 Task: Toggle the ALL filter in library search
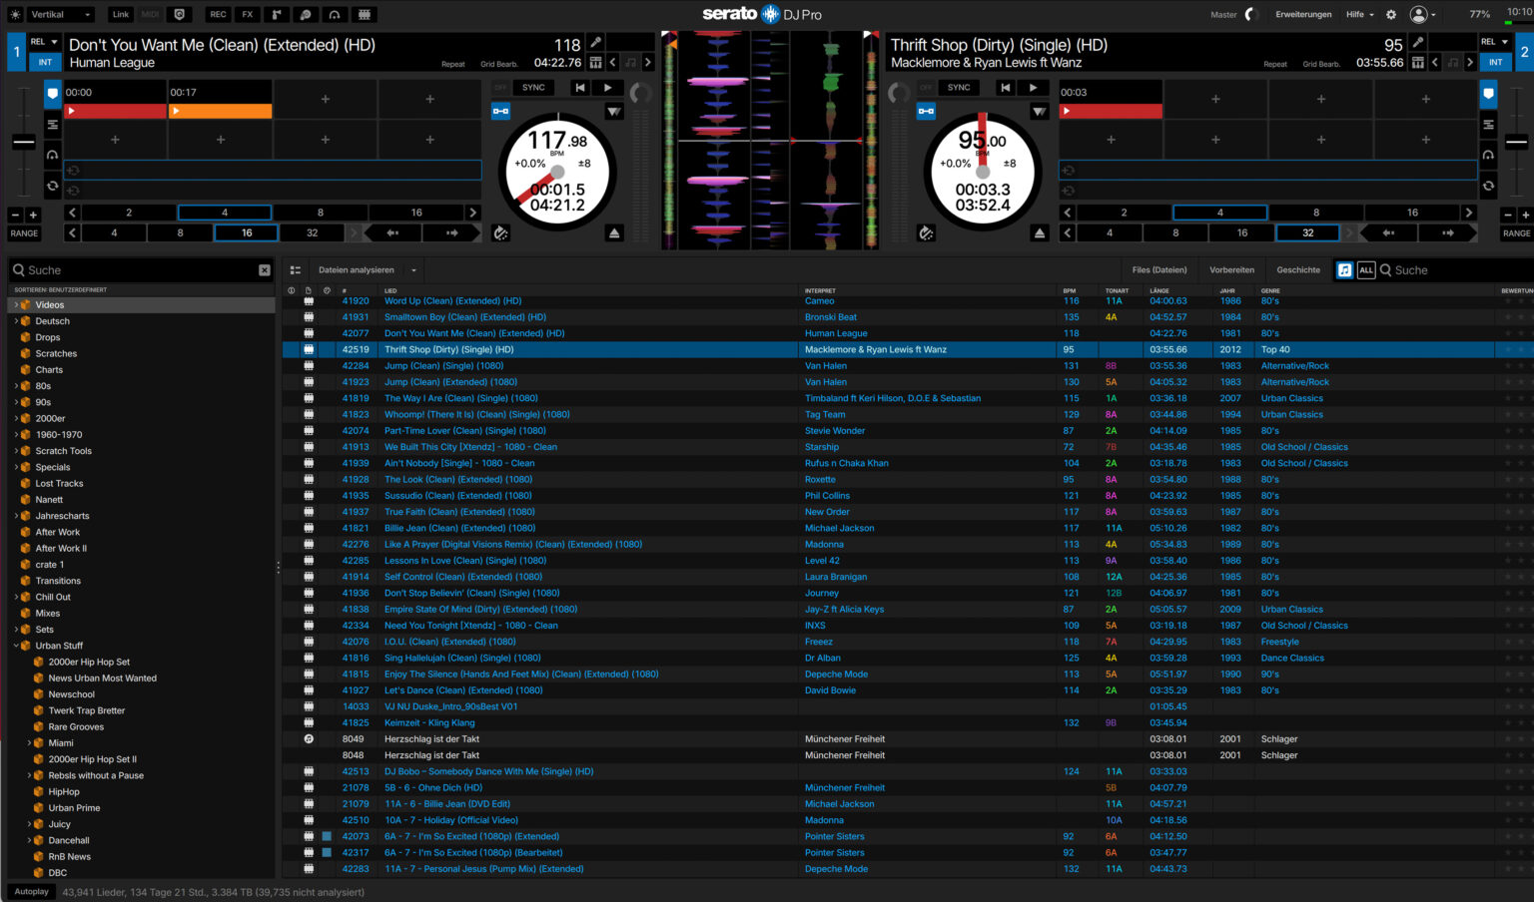pos(1366,270)
